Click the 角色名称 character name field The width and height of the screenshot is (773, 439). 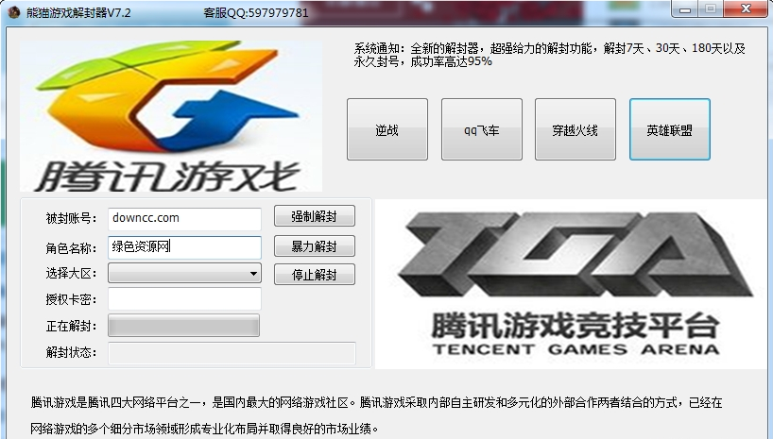tap(184, 247)
